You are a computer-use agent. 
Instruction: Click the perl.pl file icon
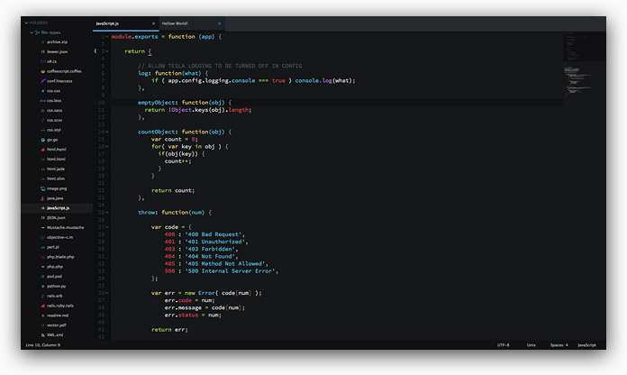[42, 247]
